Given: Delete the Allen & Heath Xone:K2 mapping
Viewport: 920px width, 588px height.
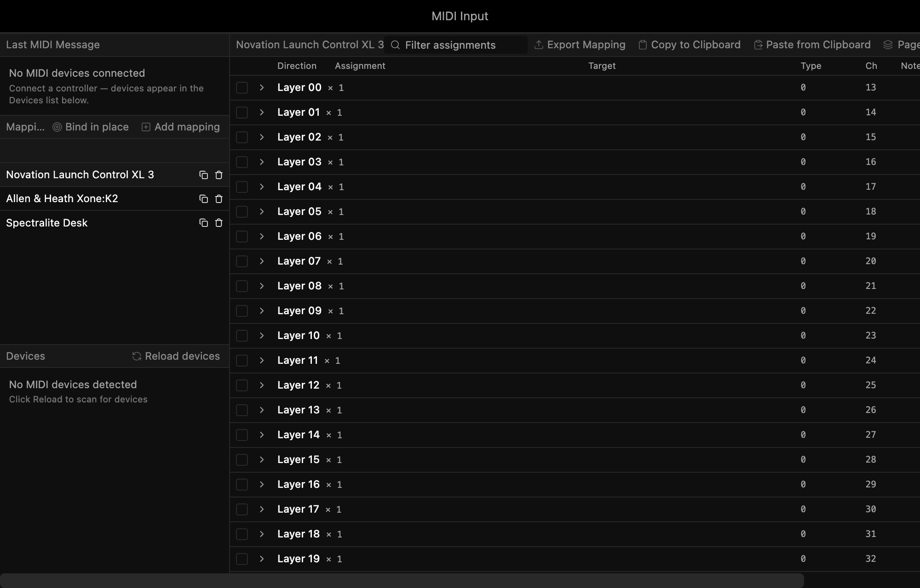Looking at the screenshot, I should click(x=219, y=199).
